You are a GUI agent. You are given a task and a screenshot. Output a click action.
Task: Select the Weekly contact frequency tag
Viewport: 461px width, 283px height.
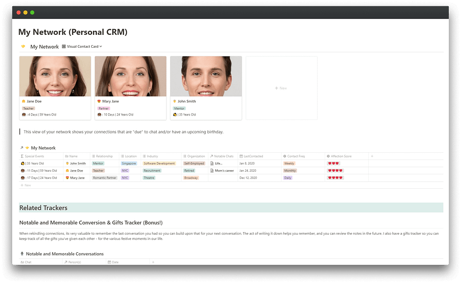[289, 163]
